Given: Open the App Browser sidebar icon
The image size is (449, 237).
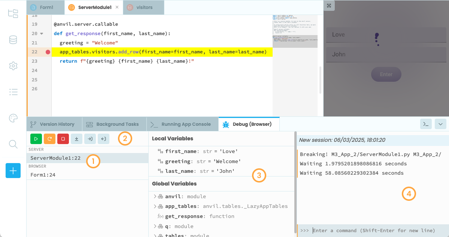Looking at the screenshot, I should pyautogui.click(x=13, y=13).
